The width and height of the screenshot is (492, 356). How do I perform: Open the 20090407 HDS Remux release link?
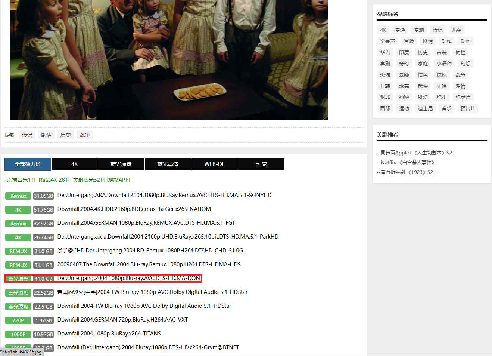149,264
